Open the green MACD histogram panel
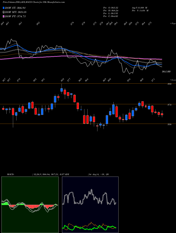This screenshot has width=176, height=233. (x=30, y=205)
